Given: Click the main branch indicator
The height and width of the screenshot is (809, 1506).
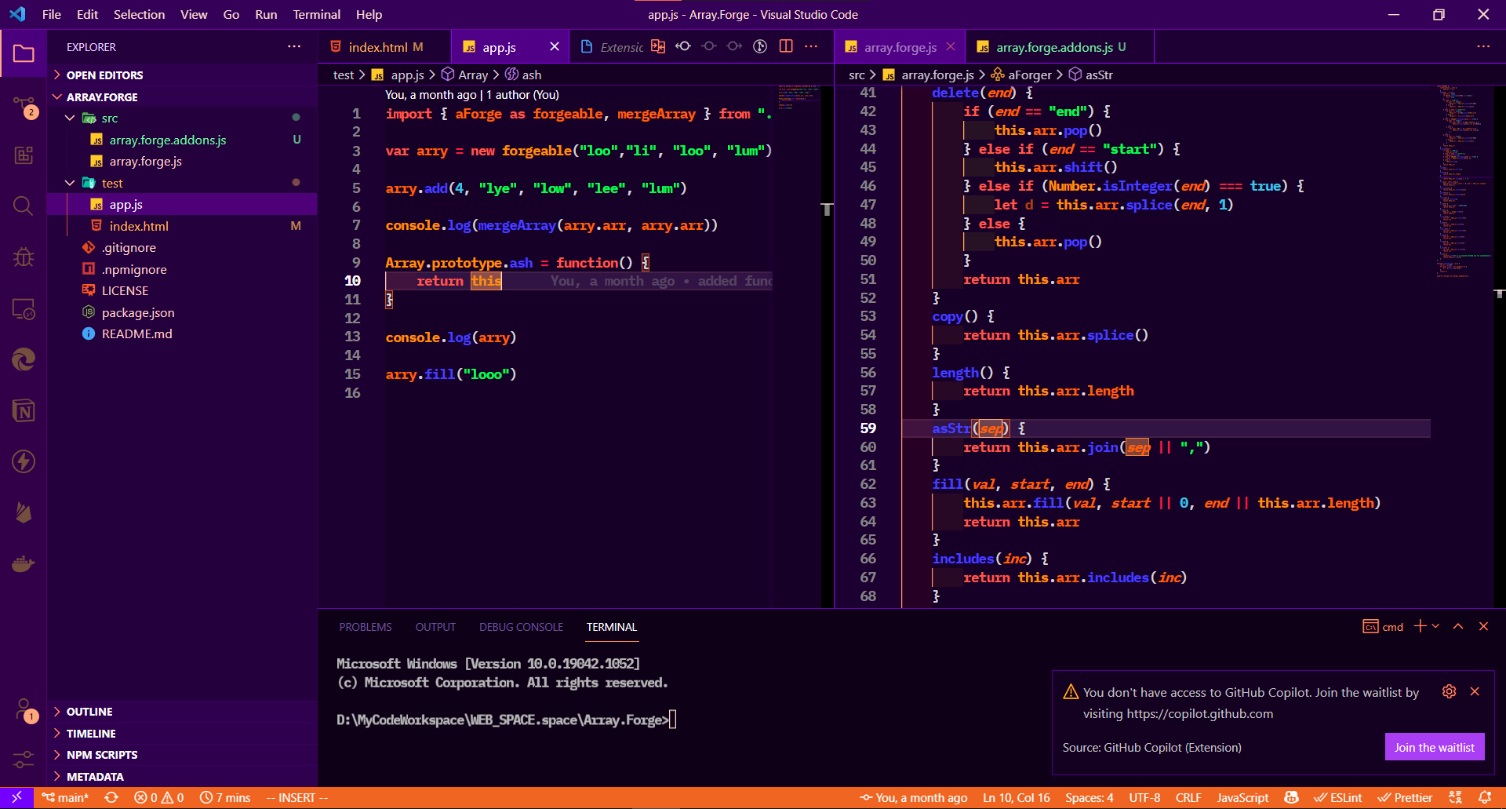Looking at the screenshot, I should point(66,797).
